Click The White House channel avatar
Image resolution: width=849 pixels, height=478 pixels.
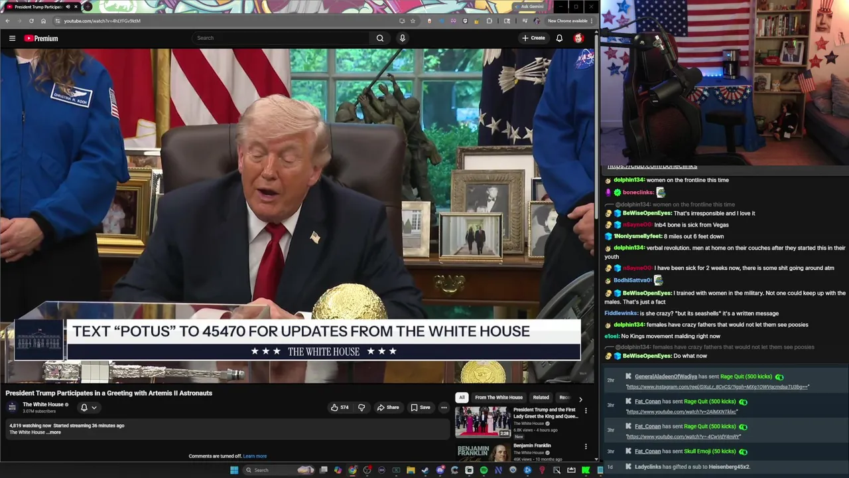(12, 407)
